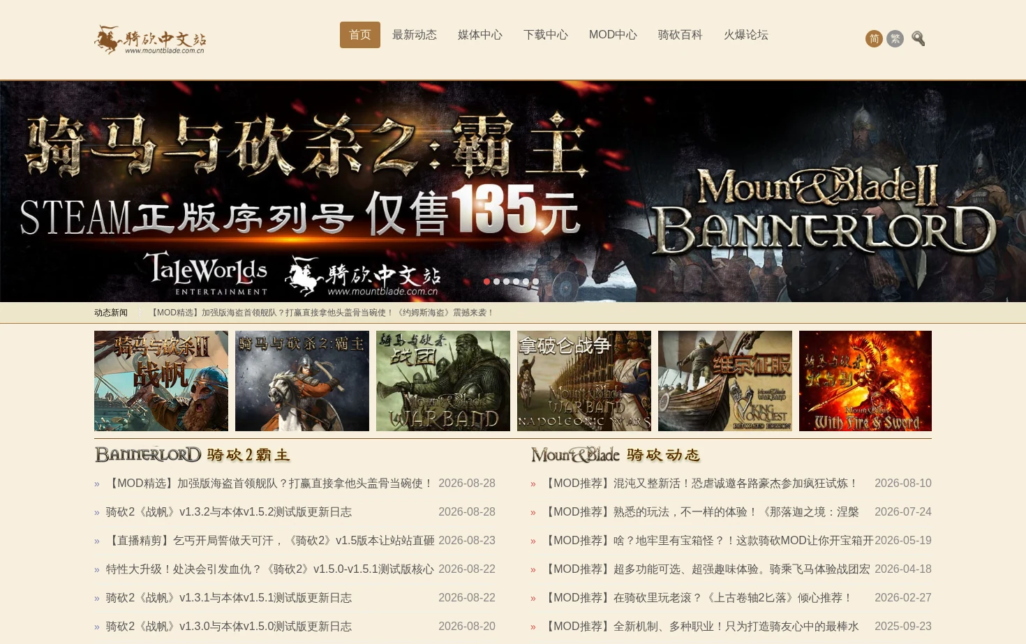Open 【MOD推荐】上古卷轴2匕落 article

point(697,598)
